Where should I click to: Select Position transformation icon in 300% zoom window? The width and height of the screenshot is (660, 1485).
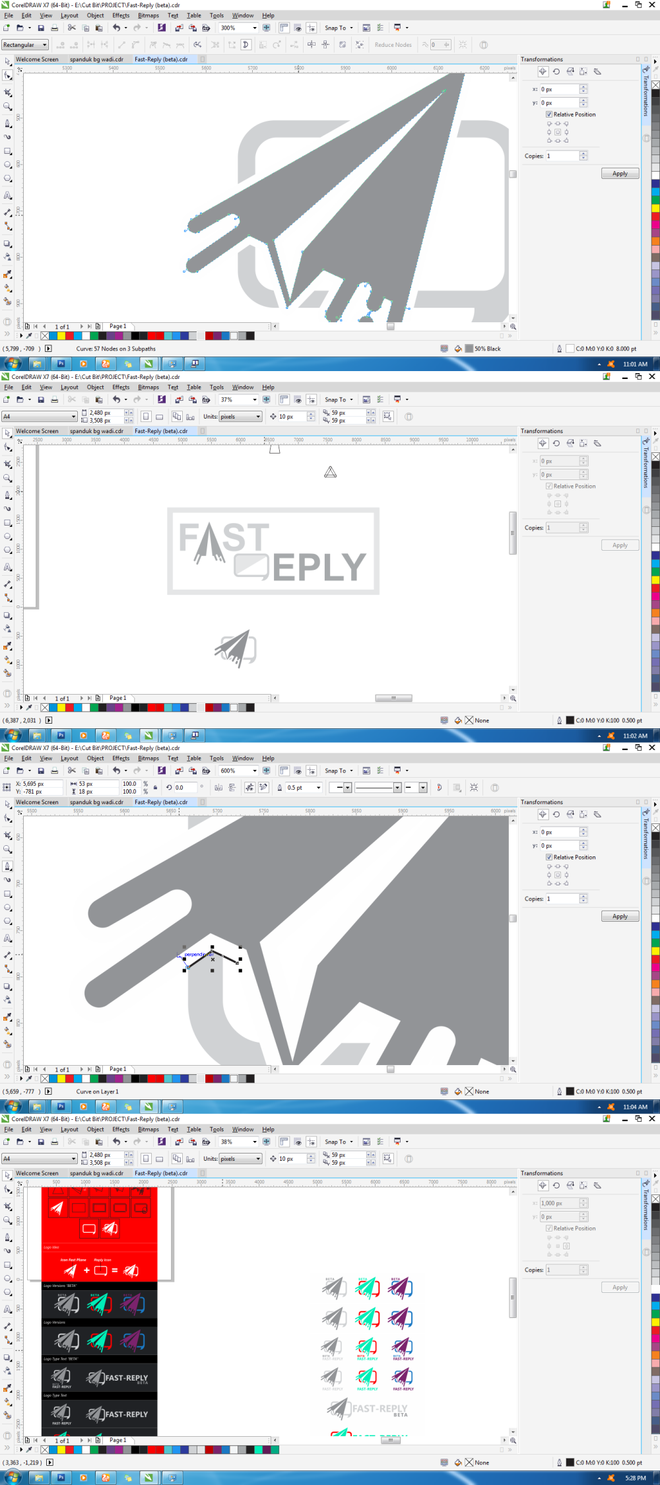[x=543, y=71]
